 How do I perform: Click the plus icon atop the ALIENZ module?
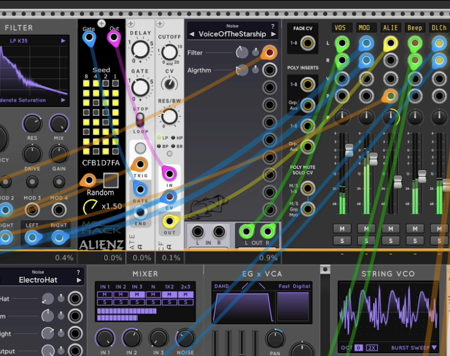coord(101,23)
